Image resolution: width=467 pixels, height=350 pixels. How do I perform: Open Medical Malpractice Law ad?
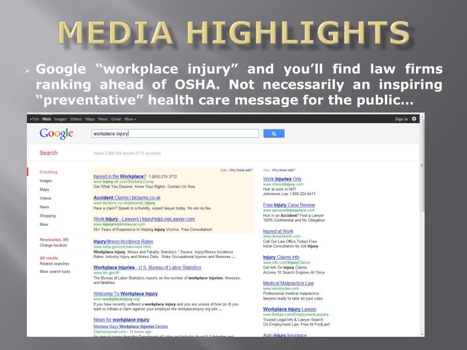pyautogui.click(x=288, y=283)
